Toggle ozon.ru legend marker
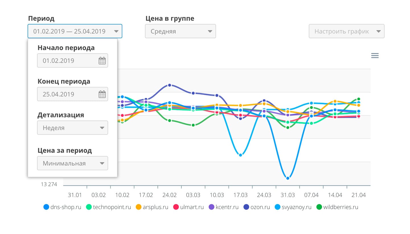 [247, 207]
